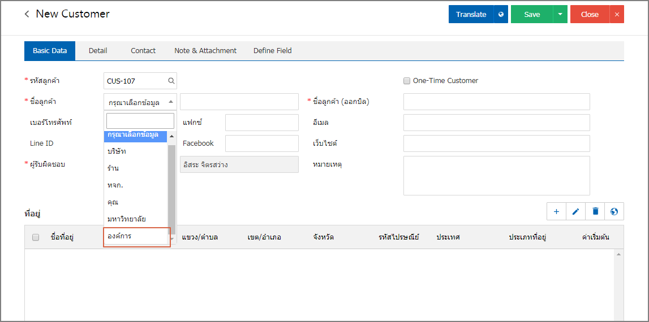Click the Facebook input field
The height and width of the screenshot is (322, 649).
point(262,143)
